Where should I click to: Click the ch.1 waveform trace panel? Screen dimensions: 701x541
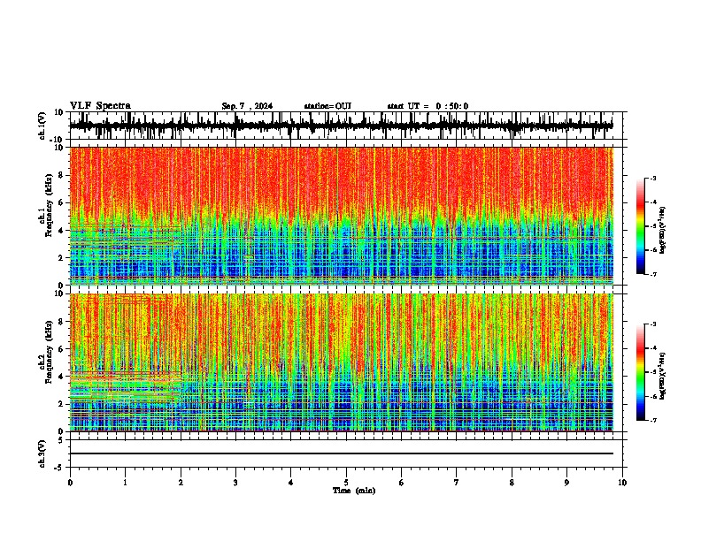[345, 126]
